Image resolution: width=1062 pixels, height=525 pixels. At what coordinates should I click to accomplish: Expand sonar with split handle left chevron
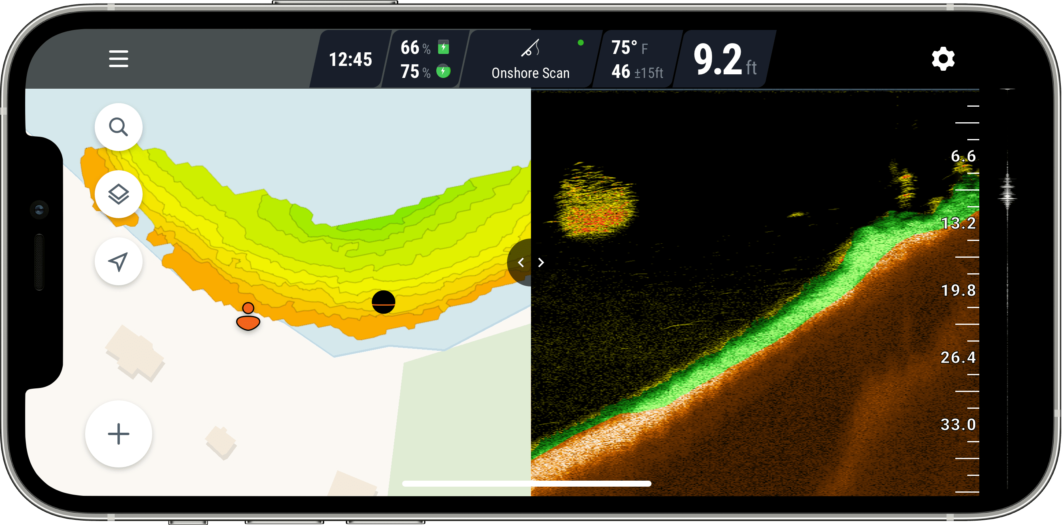tap(521, 262)
